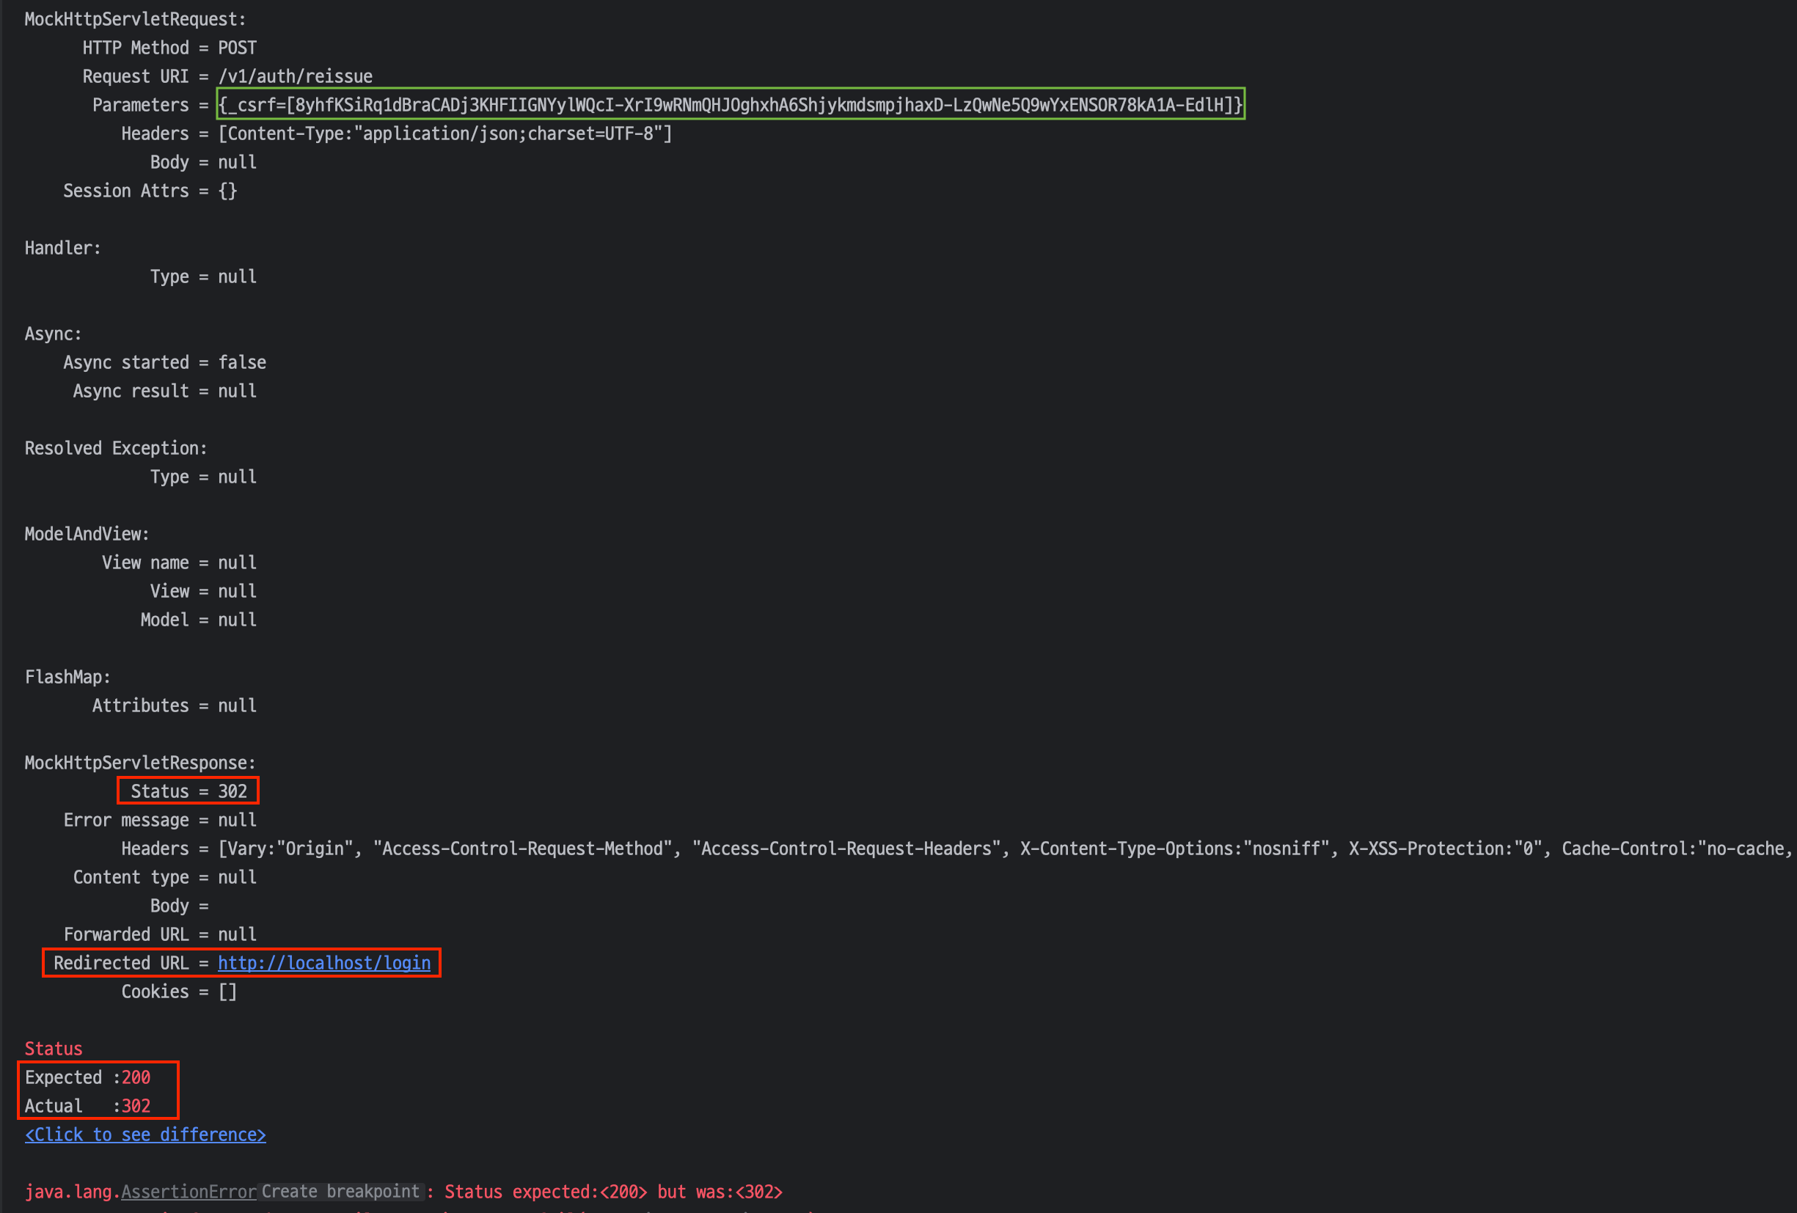Click the 'MockHttpServletResponse:' heading line
Image resolution: width=1797 pixels, height=1213 pixels.
[x=140, y=762]
